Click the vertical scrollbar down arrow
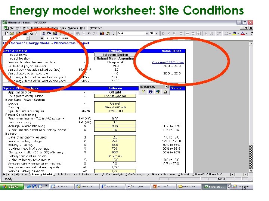This screenshot has height=201, width=269. [x=251, y=171]
